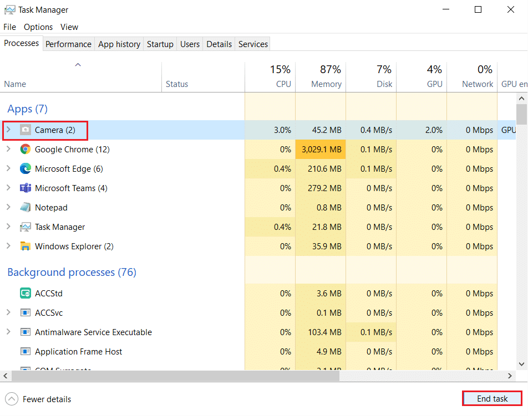Viewport: 528px width, 416px height.
Task: Expand Antimalware Service Executable entry
Action: coord(8,332)
